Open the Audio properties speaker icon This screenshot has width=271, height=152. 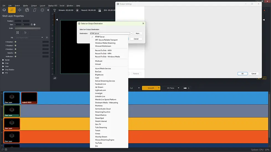tap(20, 10)
